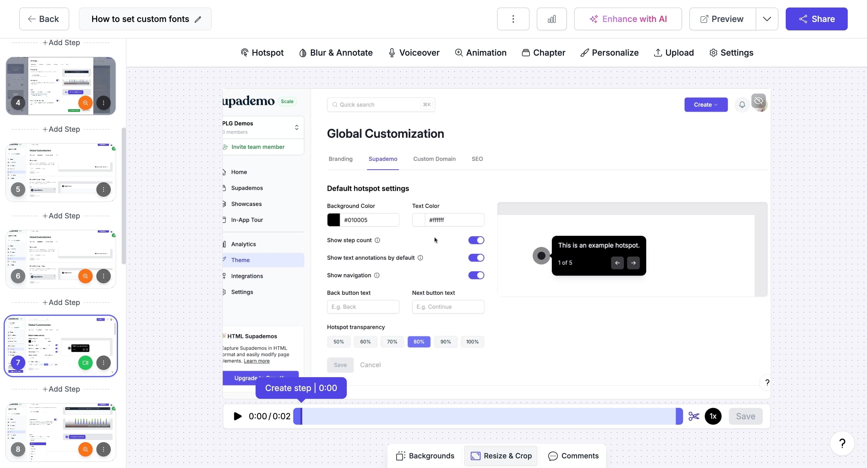
Task: Change the 1x playback speed
Action: [x=713, y=416]
